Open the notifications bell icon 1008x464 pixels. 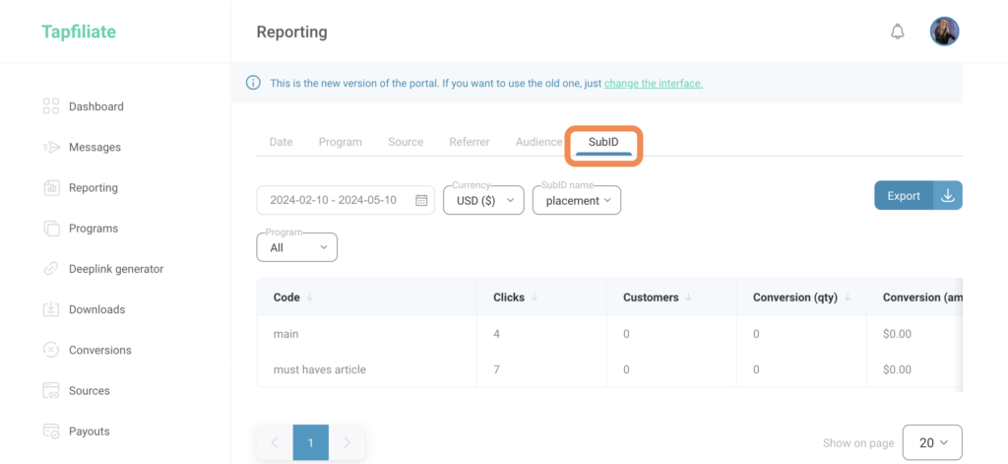(x=897, y=32)
